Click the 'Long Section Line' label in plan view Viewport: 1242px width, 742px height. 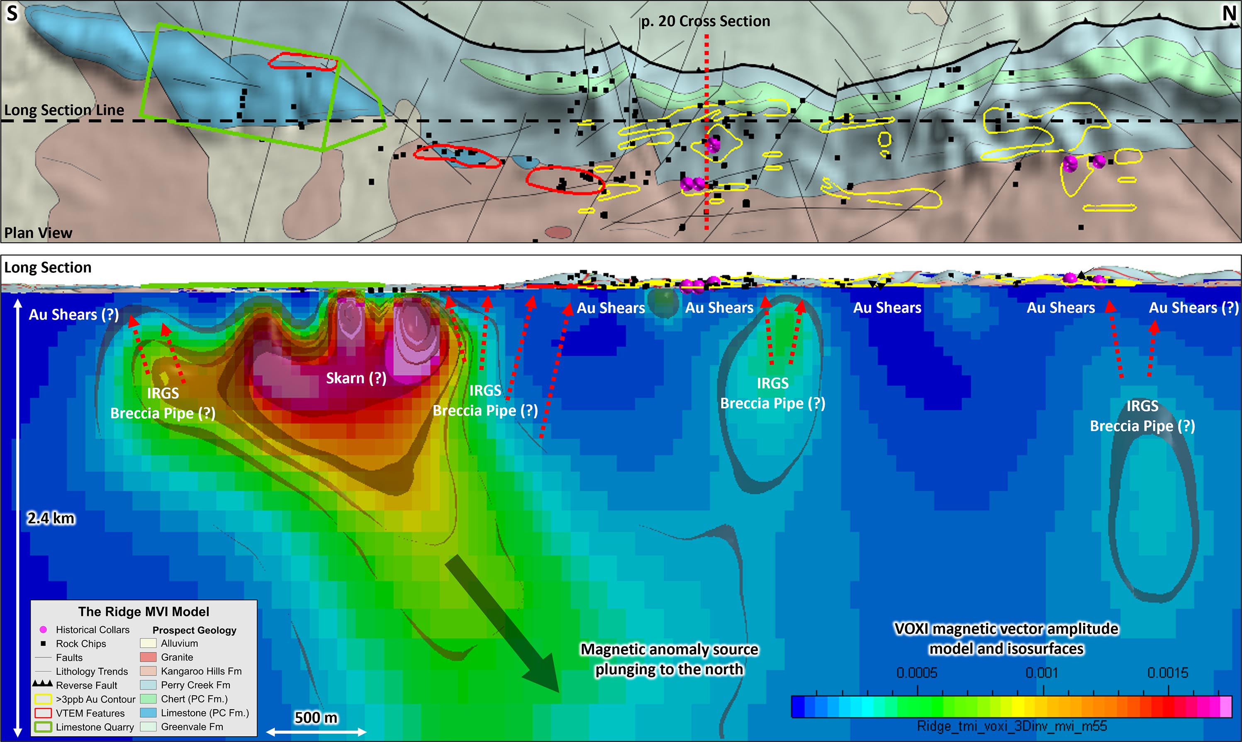[x=64, y=109]
